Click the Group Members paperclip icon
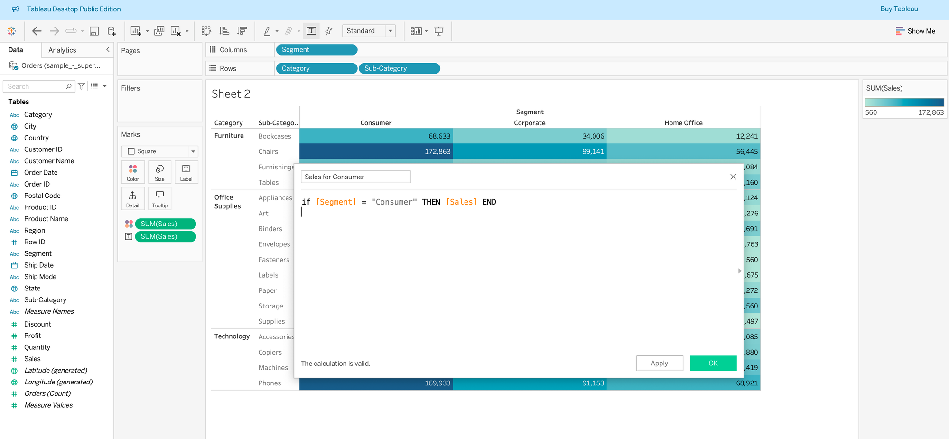The width and height of the screenshot is (949, 439). click(288, 31)
